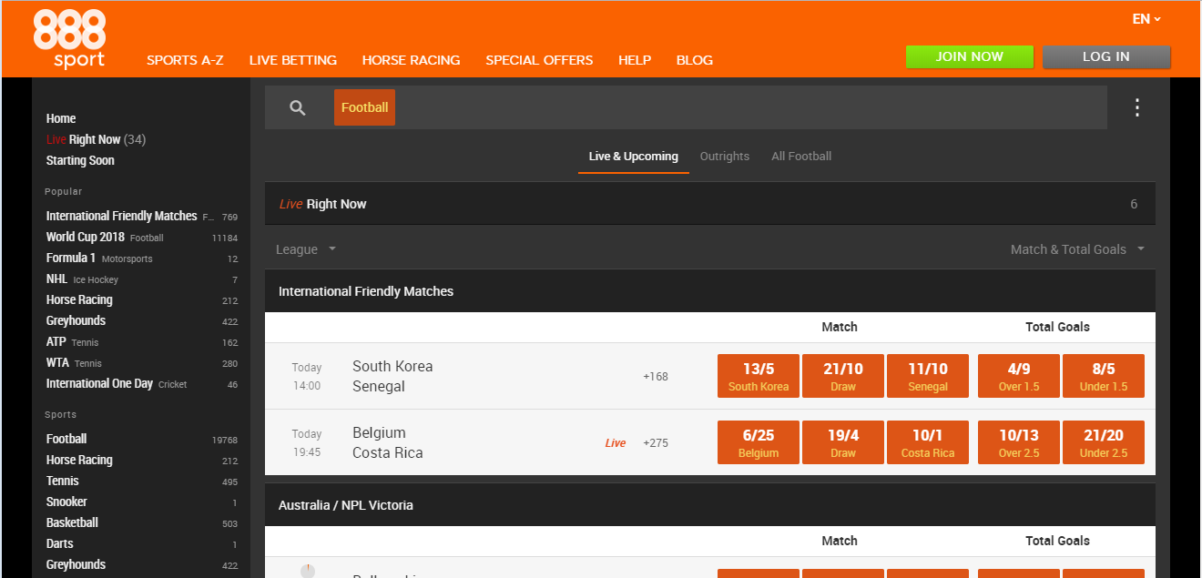Image resolution: width=1202 pixels, height=578 pixels.
Task: Select the Football filter chip
Action: (x=364, y=107)
